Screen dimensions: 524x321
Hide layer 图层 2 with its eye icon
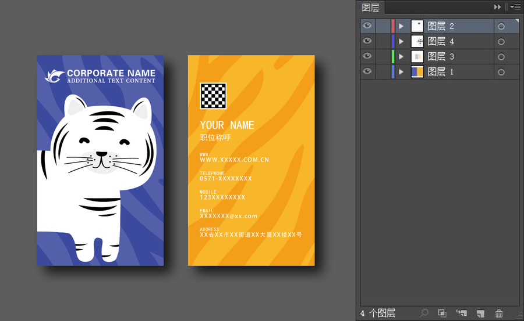pos(367,26)
